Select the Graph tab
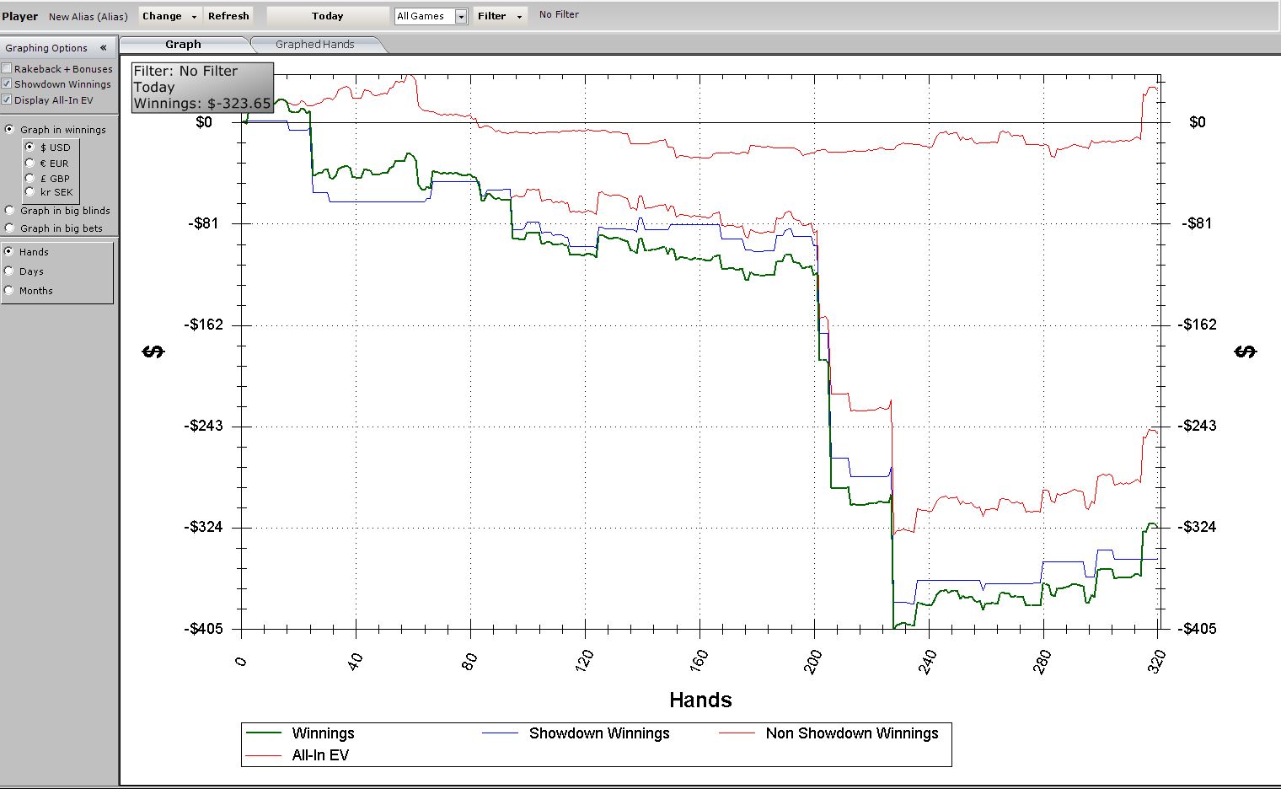This screenshot has width=1281, height=789. click(x=183, y=45)
